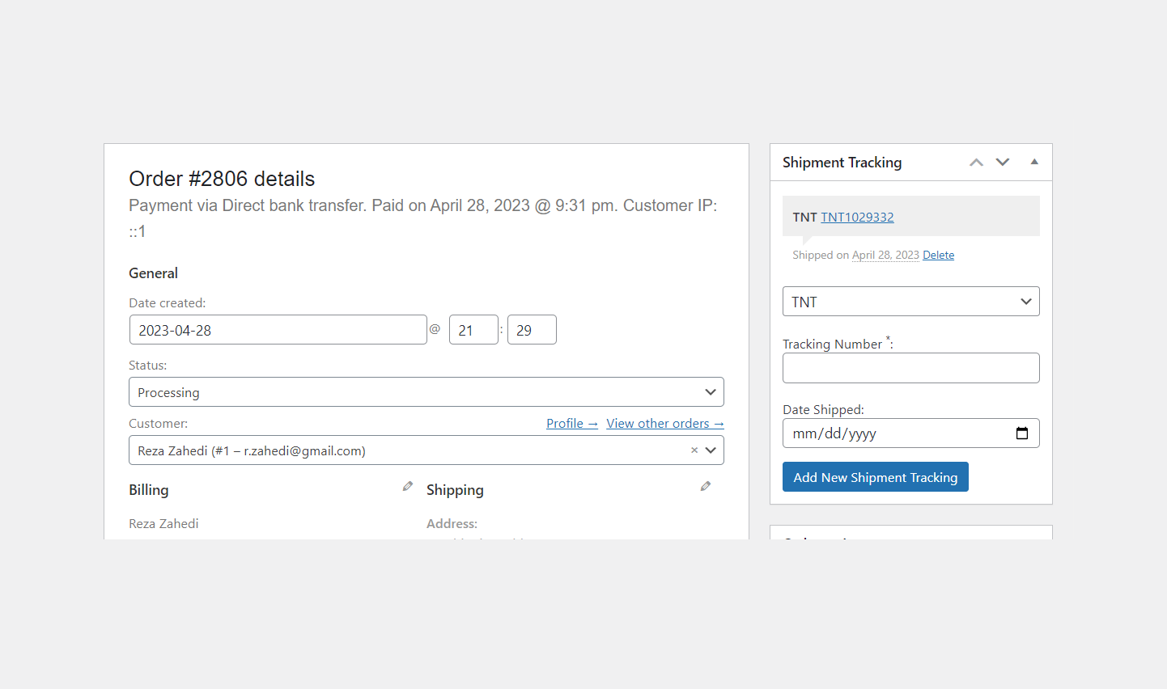Viewport: 1167px width, 689px height.
Task: Move Shipment Tracking panel up
Action: [x=977, y=163]
